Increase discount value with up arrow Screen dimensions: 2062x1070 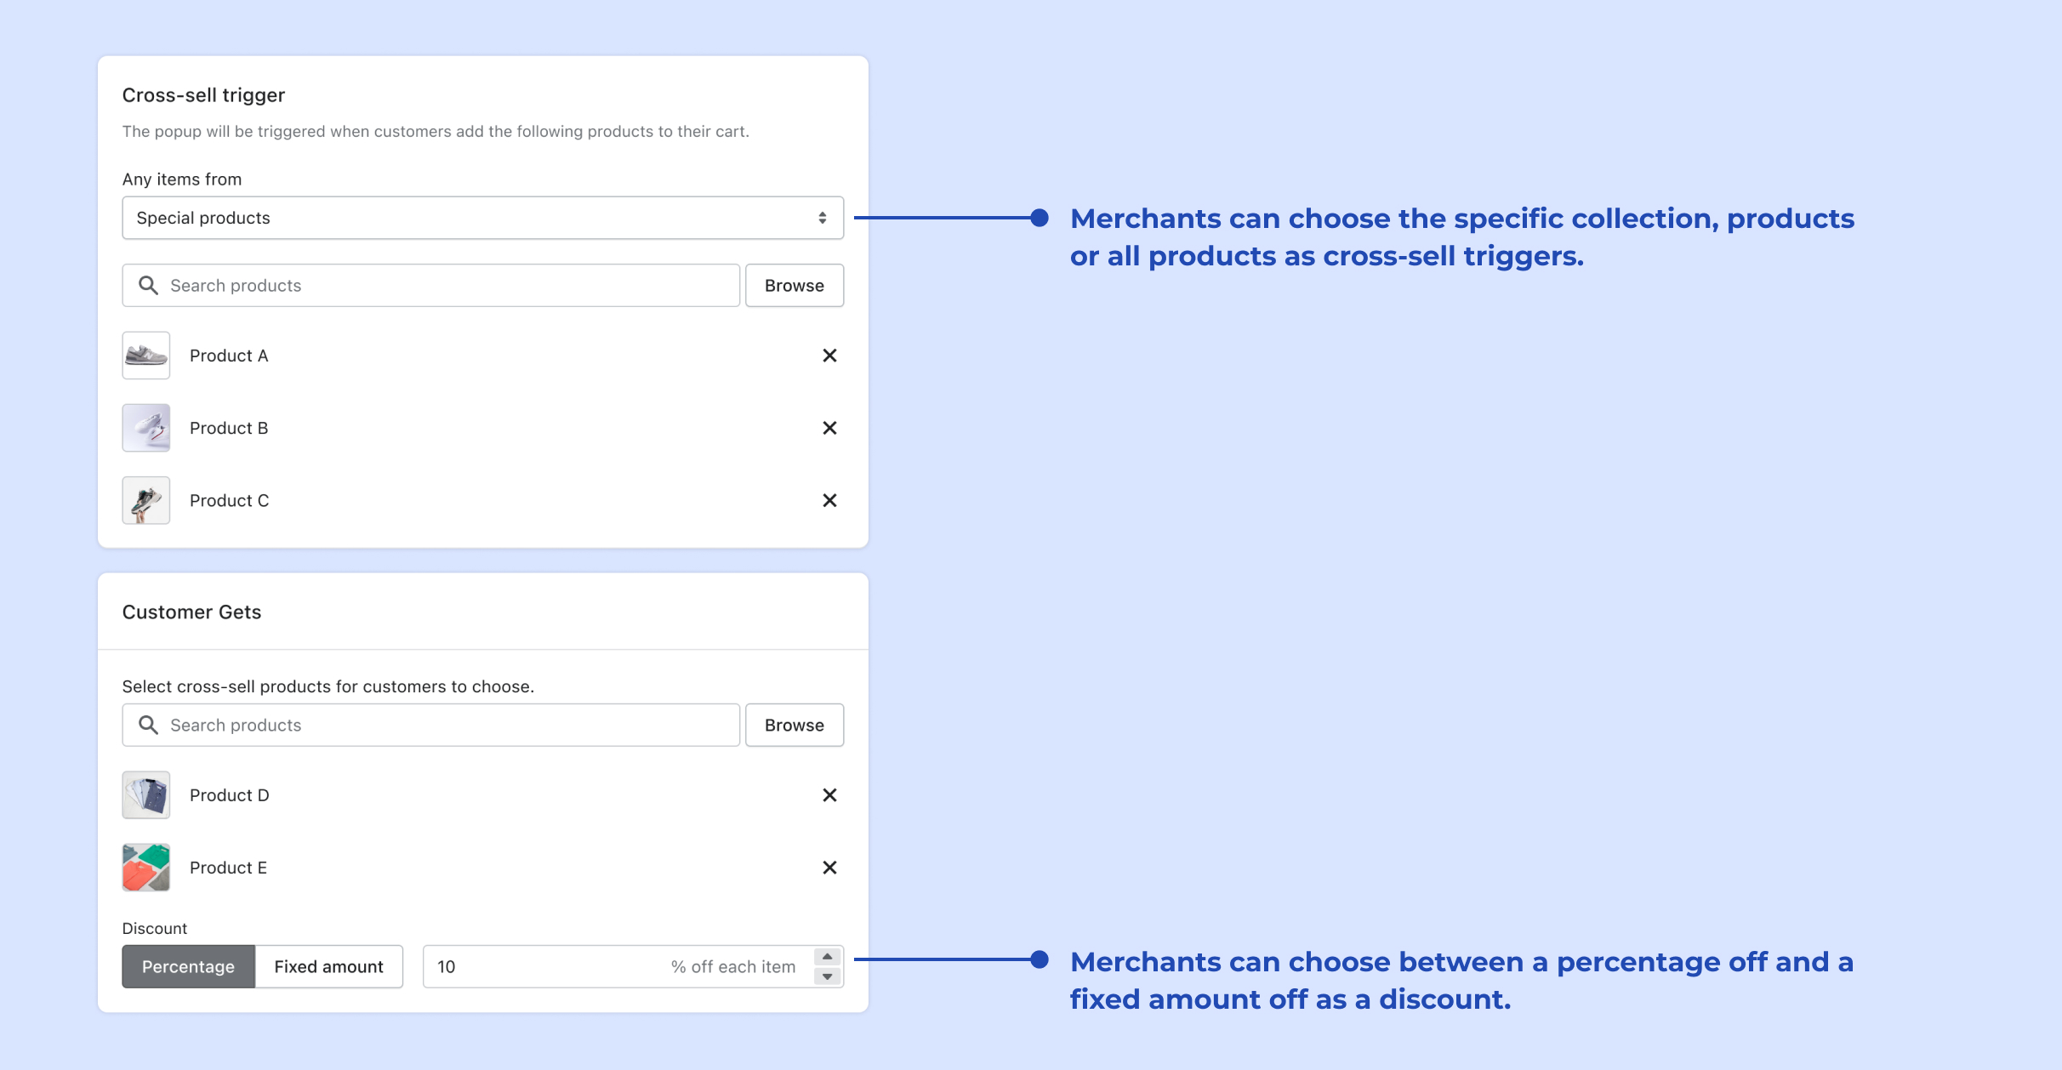(827, 957)
